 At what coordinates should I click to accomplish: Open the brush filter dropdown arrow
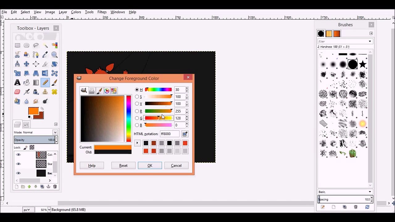(x=370, y=41)
